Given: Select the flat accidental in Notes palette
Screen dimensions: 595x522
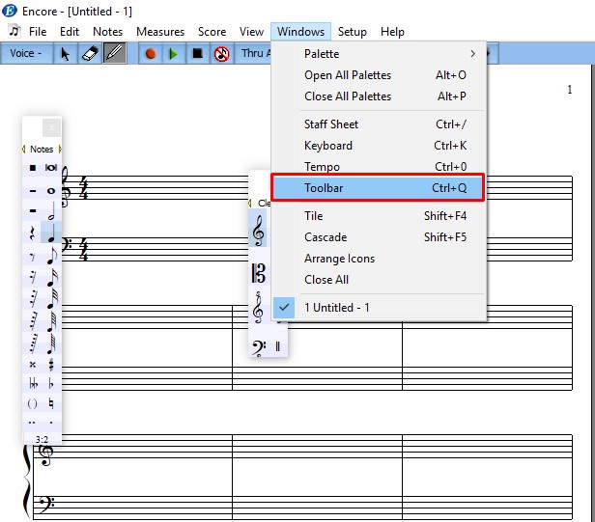Looking at the screenshot, I should (51, 384).
